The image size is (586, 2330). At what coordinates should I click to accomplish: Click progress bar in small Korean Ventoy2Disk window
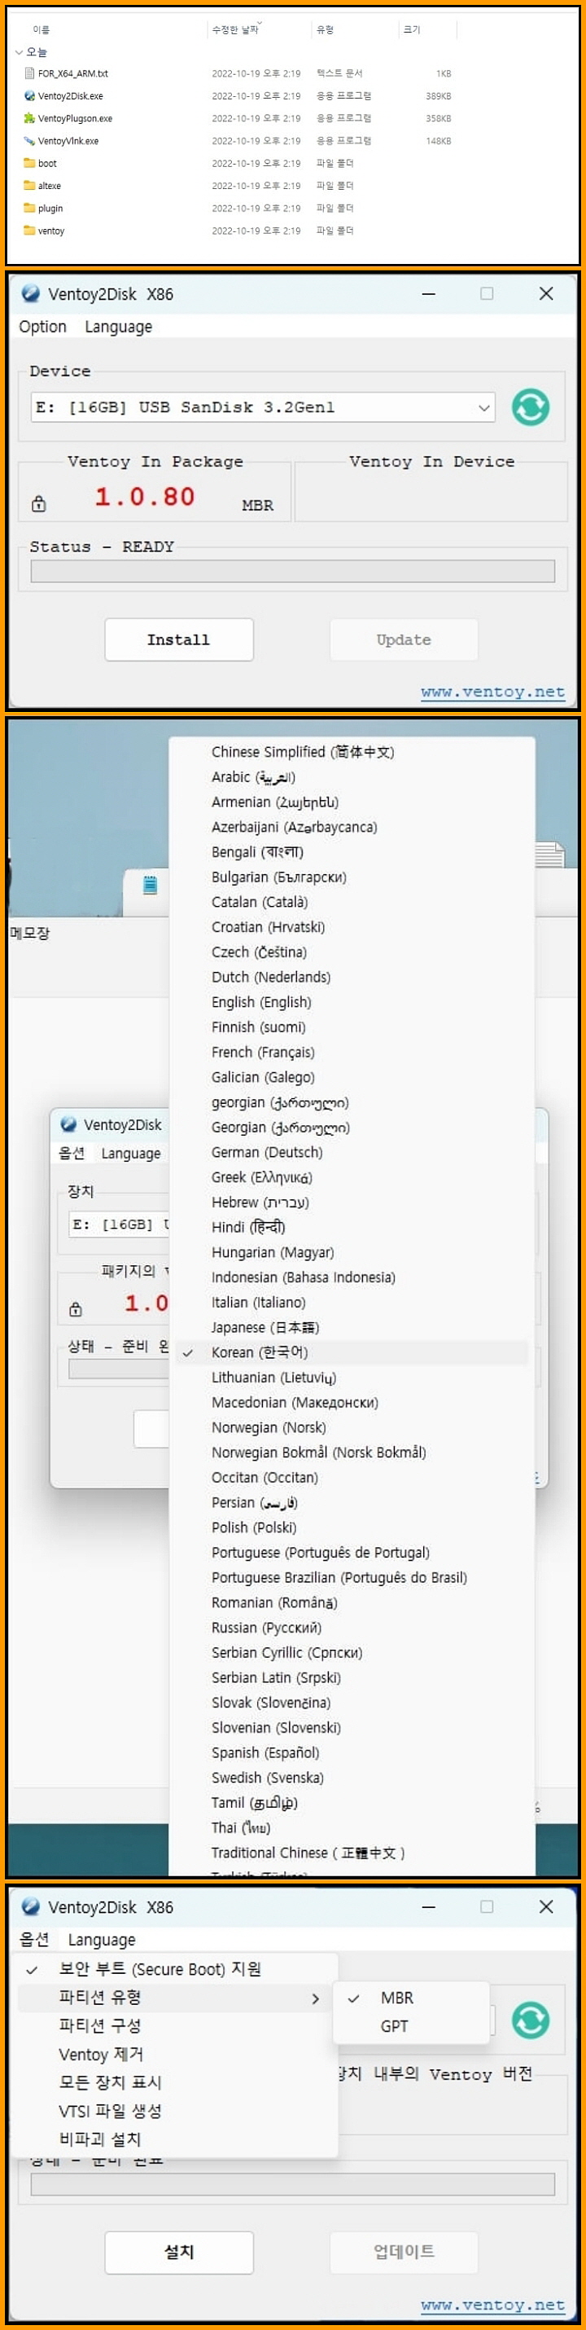point(118,1369)
